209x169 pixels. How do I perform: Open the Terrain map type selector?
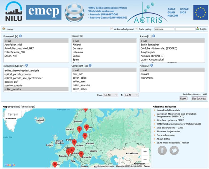pos(13,114)
